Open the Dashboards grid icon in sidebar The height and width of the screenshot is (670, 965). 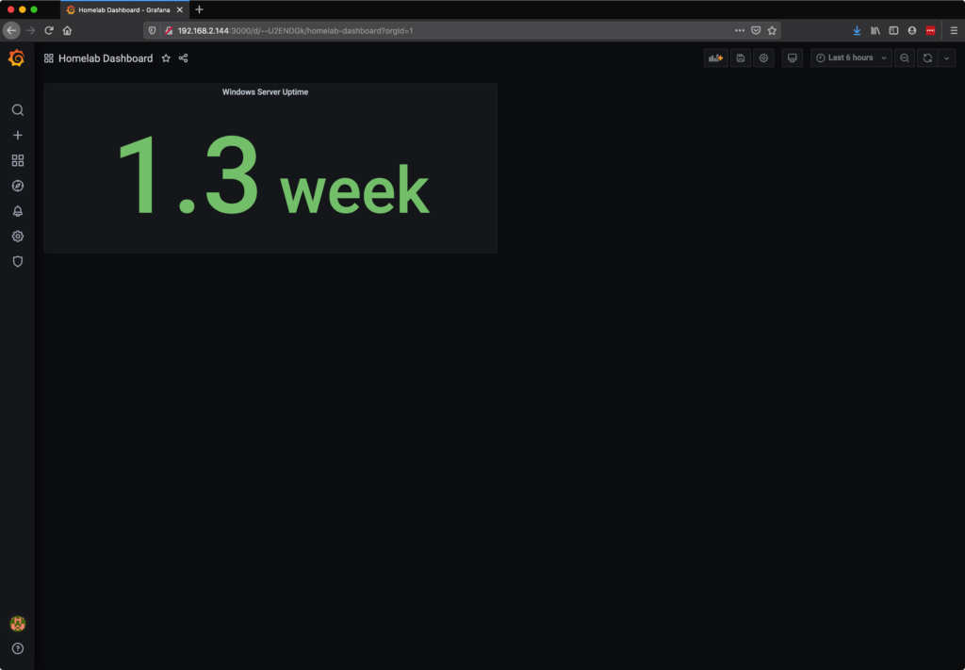pos(18,160)
